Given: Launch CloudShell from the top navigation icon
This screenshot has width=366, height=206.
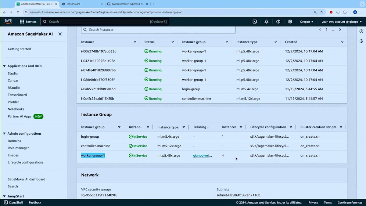Looking at the screenshot, I should [255, 22].
